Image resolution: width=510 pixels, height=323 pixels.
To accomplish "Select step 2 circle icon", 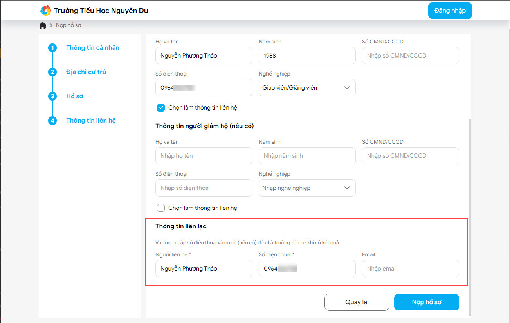I will (x=52, y=72).
